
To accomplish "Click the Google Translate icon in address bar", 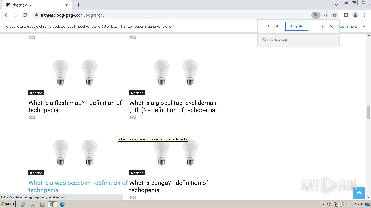I will [x=316, y=15].
